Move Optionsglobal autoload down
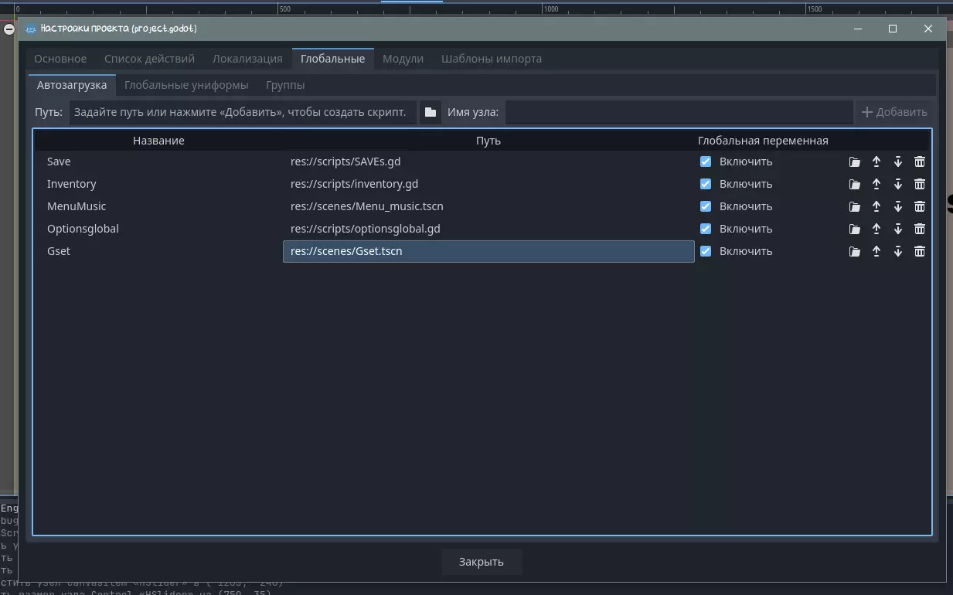The width and height of the screenshot is (953, 595). coord(897,229)
